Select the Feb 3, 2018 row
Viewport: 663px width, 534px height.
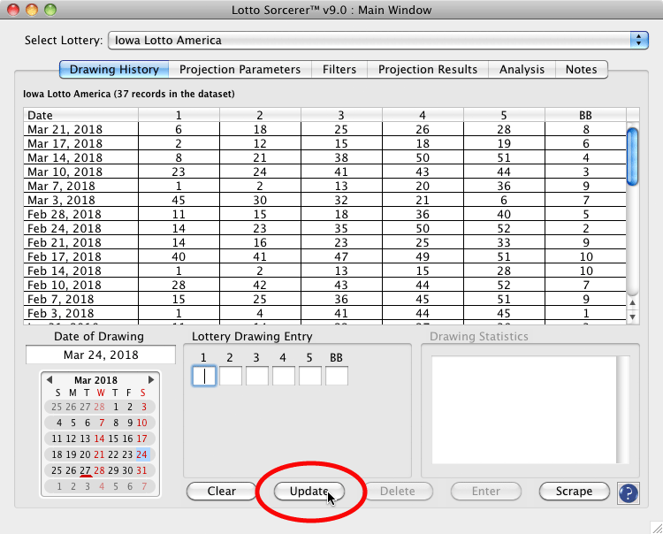(324, 313)
